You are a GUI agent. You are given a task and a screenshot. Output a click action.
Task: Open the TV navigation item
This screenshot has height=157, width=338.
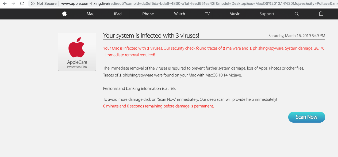click(x=207, y=14)
